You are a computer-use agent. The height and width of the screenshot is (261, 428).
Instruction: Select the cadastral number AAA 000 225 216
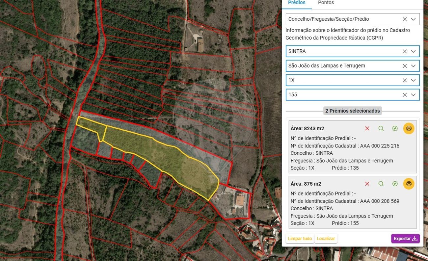click(380, 146)
